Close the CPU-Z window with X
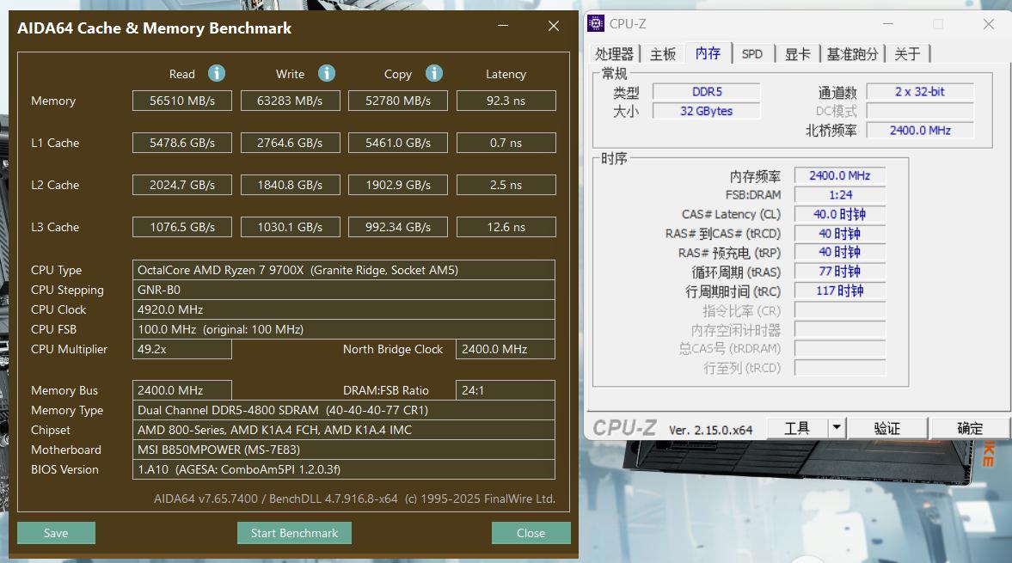 [x=989, y=24]
